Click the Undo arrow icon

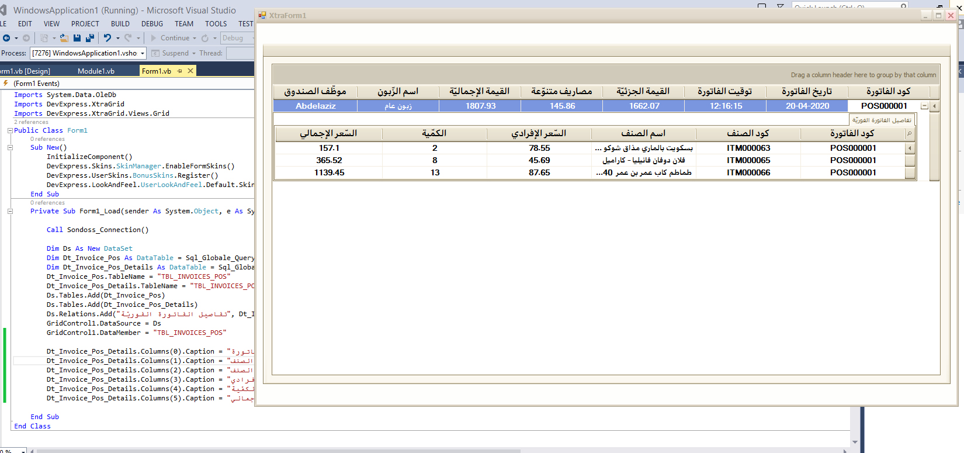(108, 38)
